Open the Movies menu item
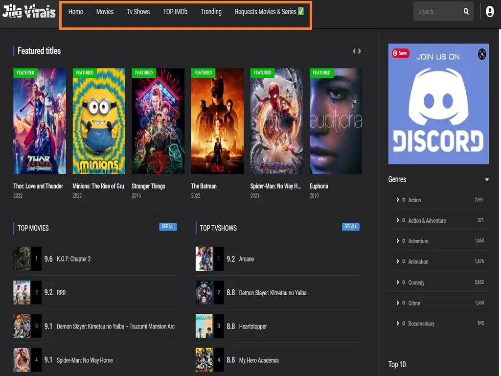 105,12
